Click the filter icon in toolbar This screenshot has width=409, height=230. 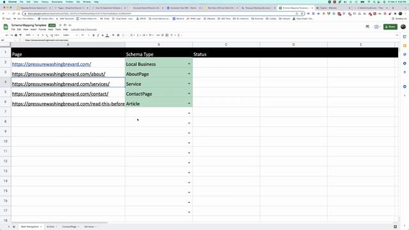[172, 35]
